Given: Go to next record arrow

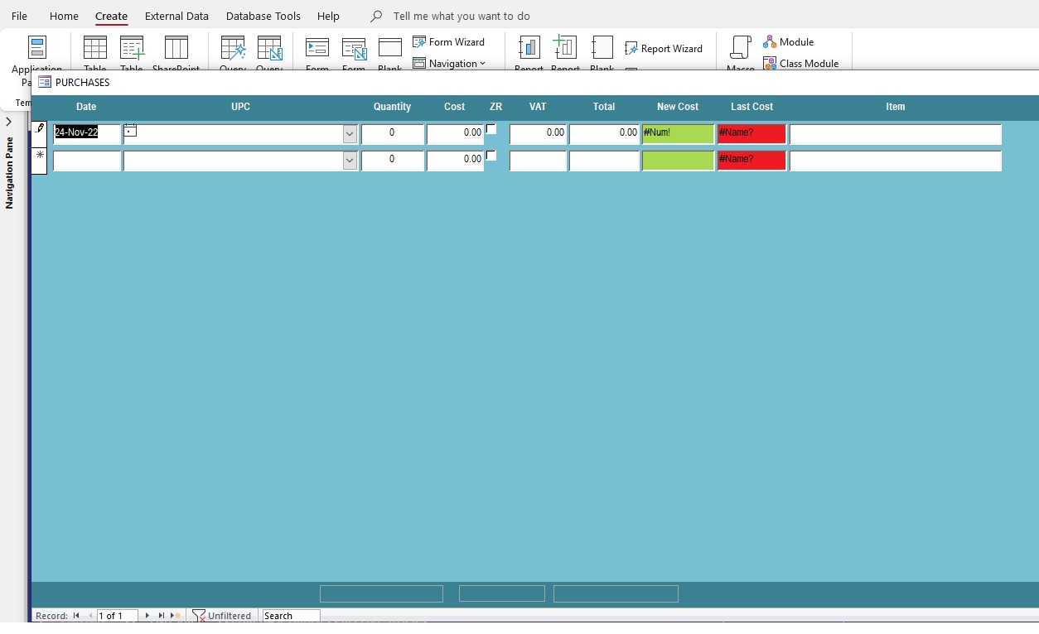Looking at the screenshot, I should (147, 616).
